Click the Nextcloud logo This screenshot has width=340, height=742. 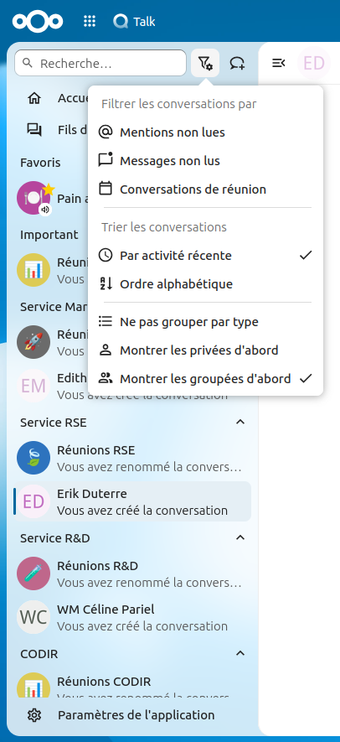pos(38,21)
